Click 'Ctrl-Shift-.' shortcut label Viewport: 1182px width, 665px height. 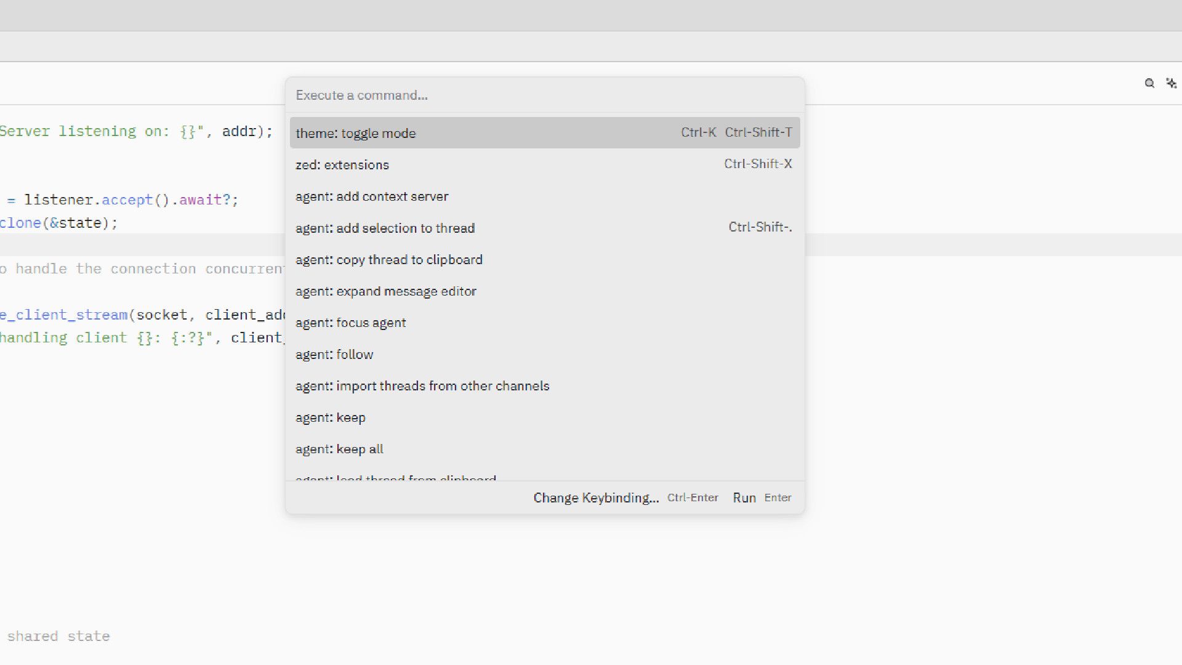coord(760,227)
